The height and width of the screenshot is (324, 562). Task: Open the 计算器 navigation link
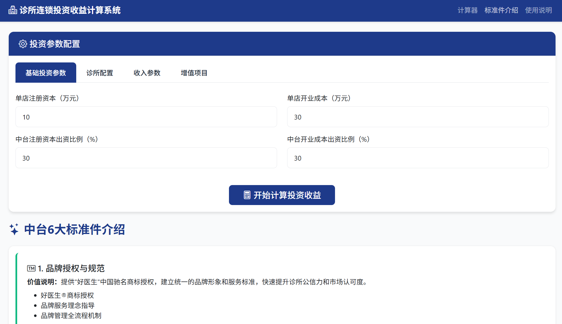467,10
